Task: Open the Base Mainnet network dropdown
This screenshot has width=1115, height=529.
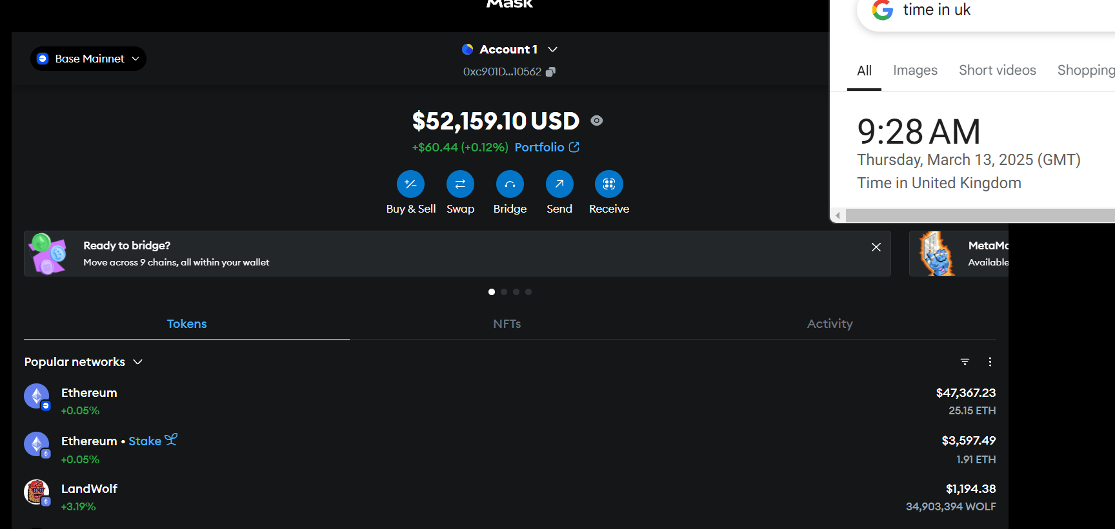Action: [x=88, y=59]
